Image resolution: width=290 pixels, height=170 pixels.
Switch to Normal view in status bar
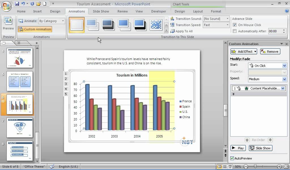click(219, 167)
